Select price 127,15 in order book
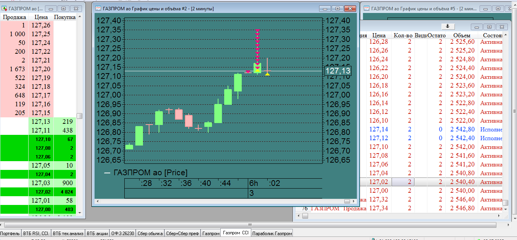 41,113
